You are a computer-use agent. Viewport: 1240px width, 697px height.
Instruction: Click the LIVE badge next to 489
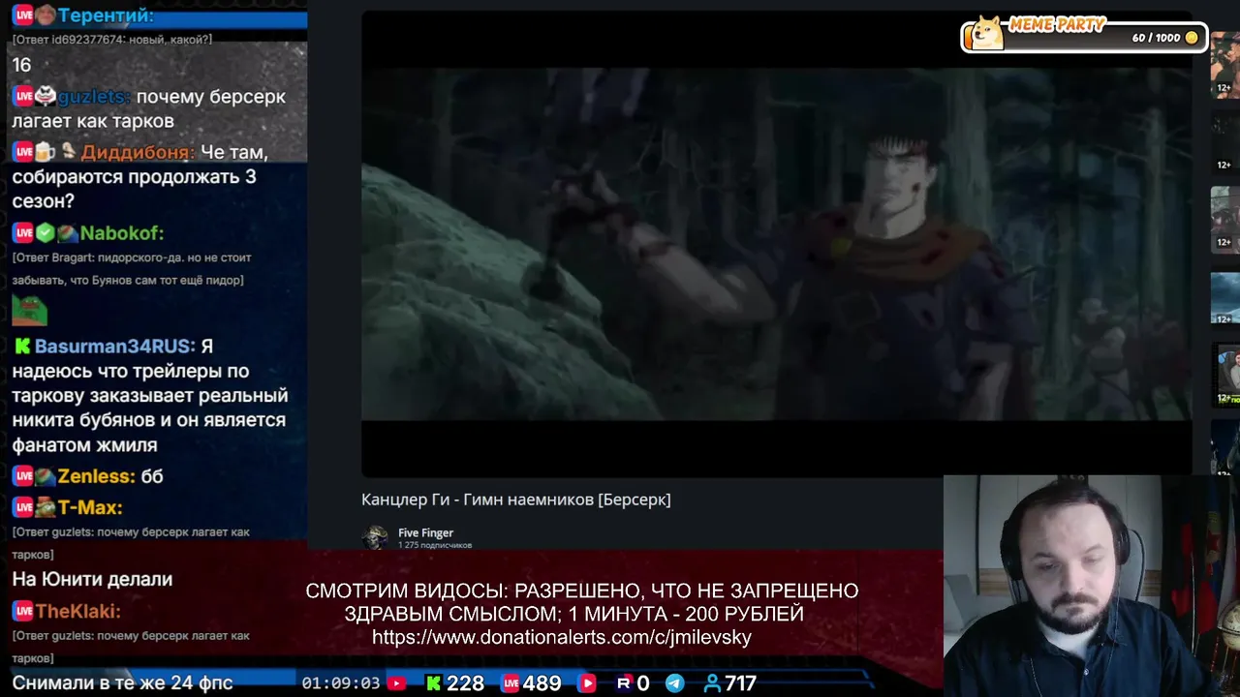pyautogui.click(x=511, y=683)
